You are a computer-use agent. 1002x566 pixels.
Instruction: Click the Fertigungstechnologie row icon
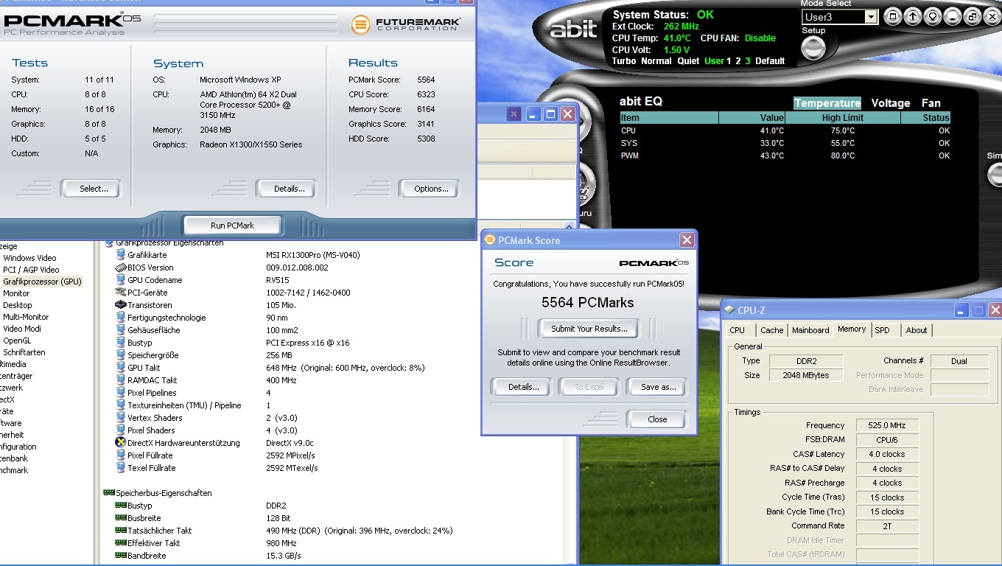[x=121, y=318]
